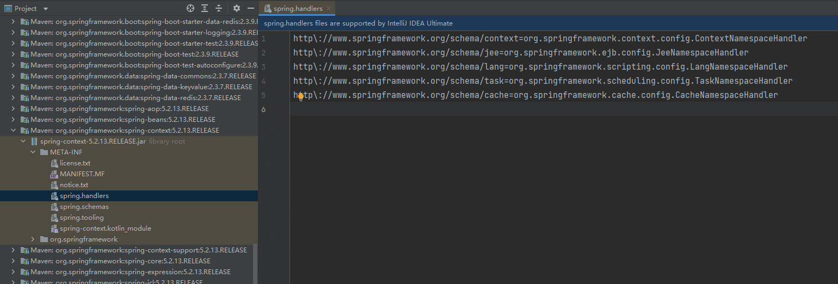Expand the org.springframework package folder
The height and width of the screenshot is (284, 838).
click(33, 239)
